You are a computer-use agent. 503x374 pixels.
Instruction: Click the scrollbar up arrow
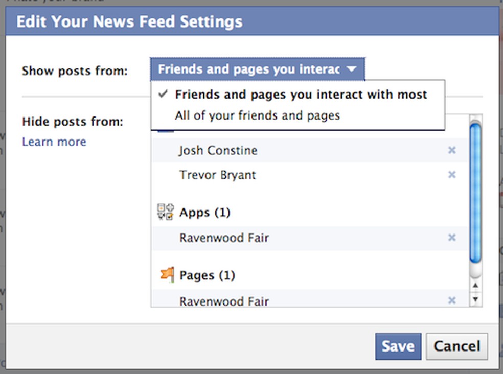[475, 287]
